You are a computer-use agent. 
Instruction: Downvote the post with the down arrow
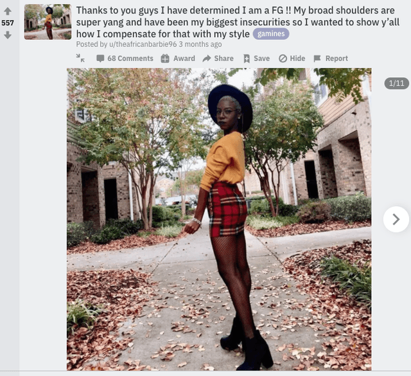(x=8, y=35)
